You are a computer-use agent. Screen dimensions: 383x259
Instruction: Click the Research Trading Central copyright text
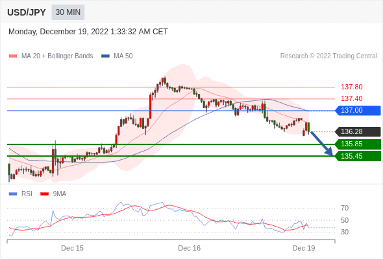coord(328,56)
